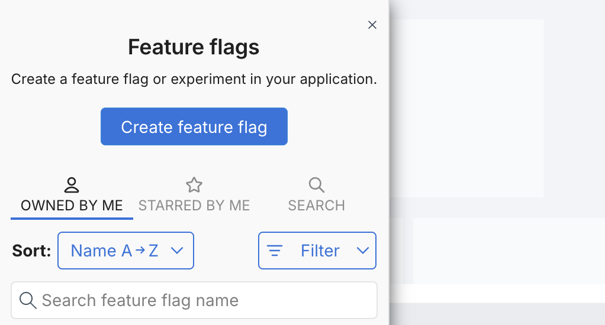The image size is (605, 325).
Task: Focus the Search feature flag name field
Action: [201, 300]
